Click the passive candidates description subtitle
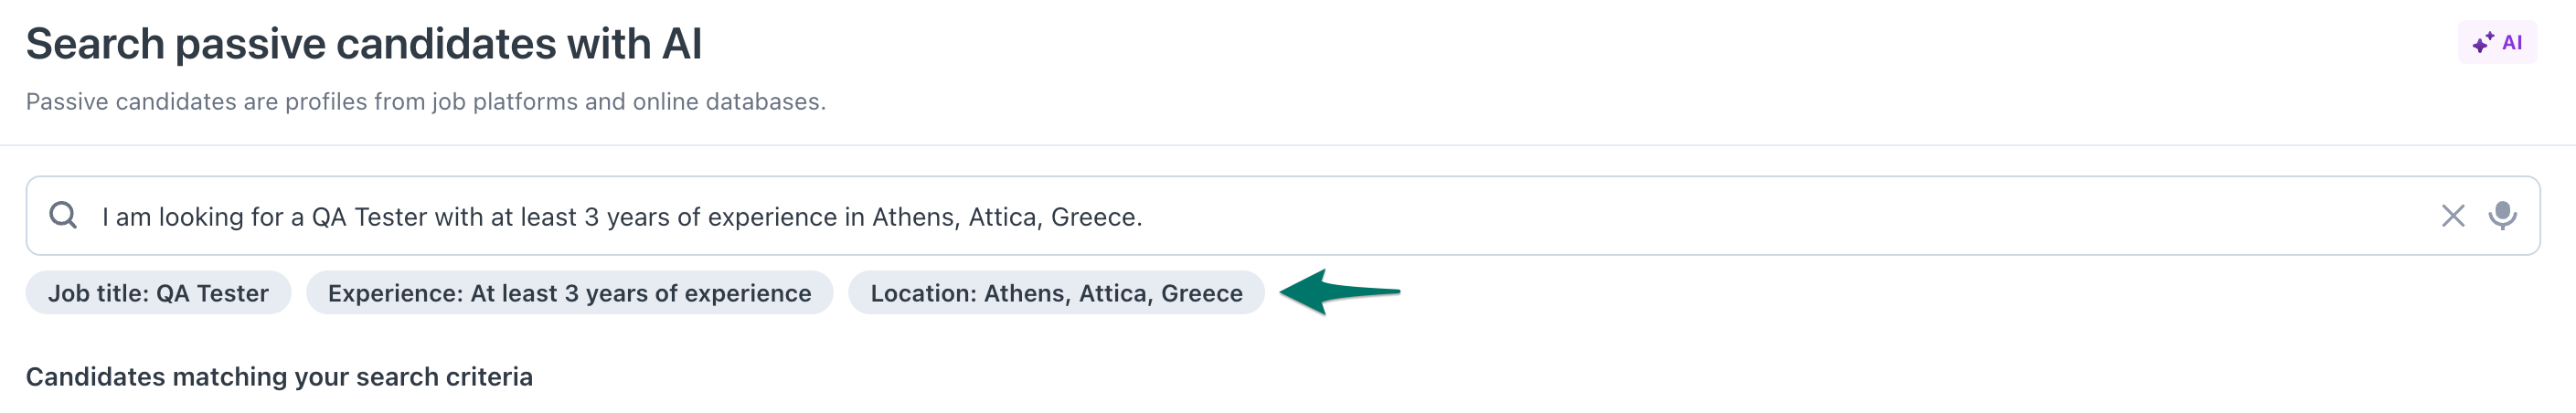This screenshot has width=2576, height=413. coord(426,102)
